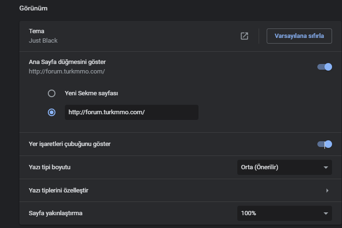This screenshot has width=342, height=228.
Task: Open the Just Black theme in web store
Action: 244,36
